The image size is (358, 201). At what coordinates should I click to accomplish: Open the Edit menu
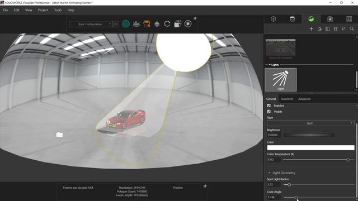pos(16,10)
